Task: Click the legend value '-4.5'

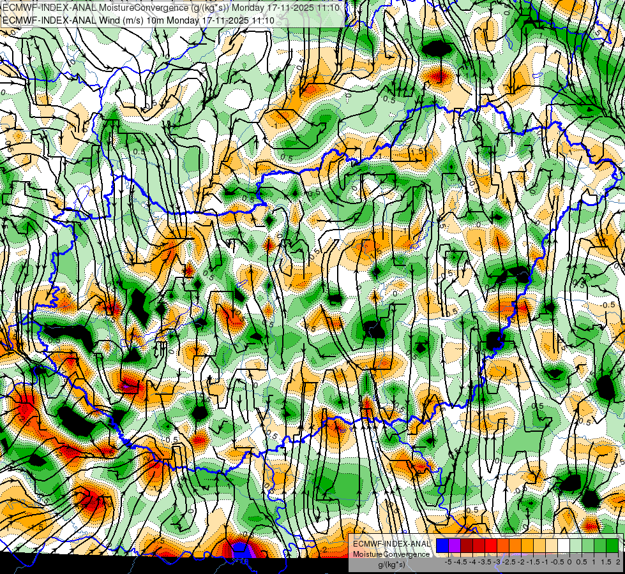Action: [x=460, y=562]
